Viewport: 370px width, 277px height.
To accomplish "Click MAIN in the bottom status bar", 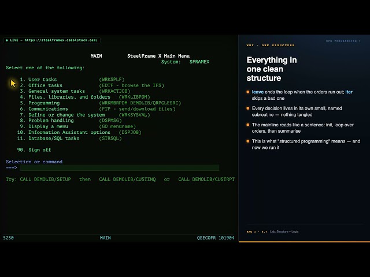I will point(105,238).
